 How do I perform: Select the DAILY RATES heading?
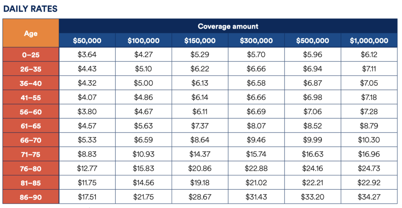30,9
